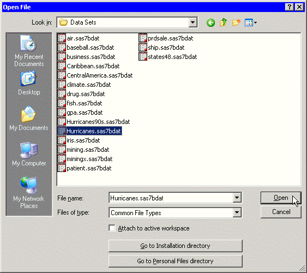Image resolution: width=307 pixels, height=273 pixels.
Task: Select the CentralAmerica.sas7bdat file icon
Action: (62, 75)
